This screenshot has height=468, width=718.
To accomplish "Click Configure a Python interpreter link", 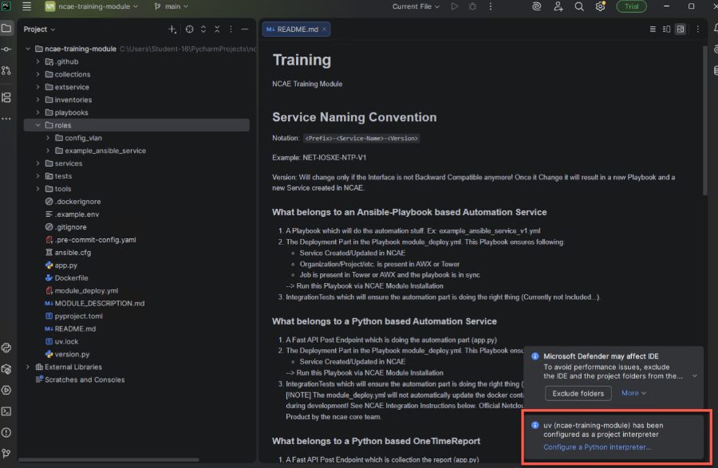I will [597, 447].
